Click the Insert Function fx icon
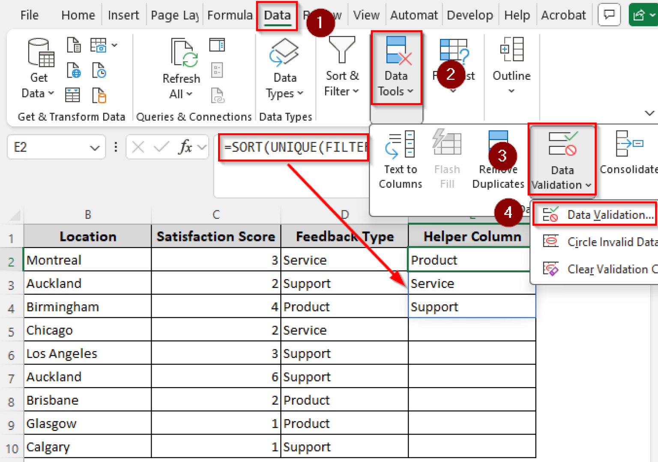Viewport: 658px width, 462px height. [184, 147]
